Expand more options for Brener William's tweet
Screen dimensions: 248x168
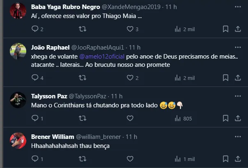click(x=238, y=136)
